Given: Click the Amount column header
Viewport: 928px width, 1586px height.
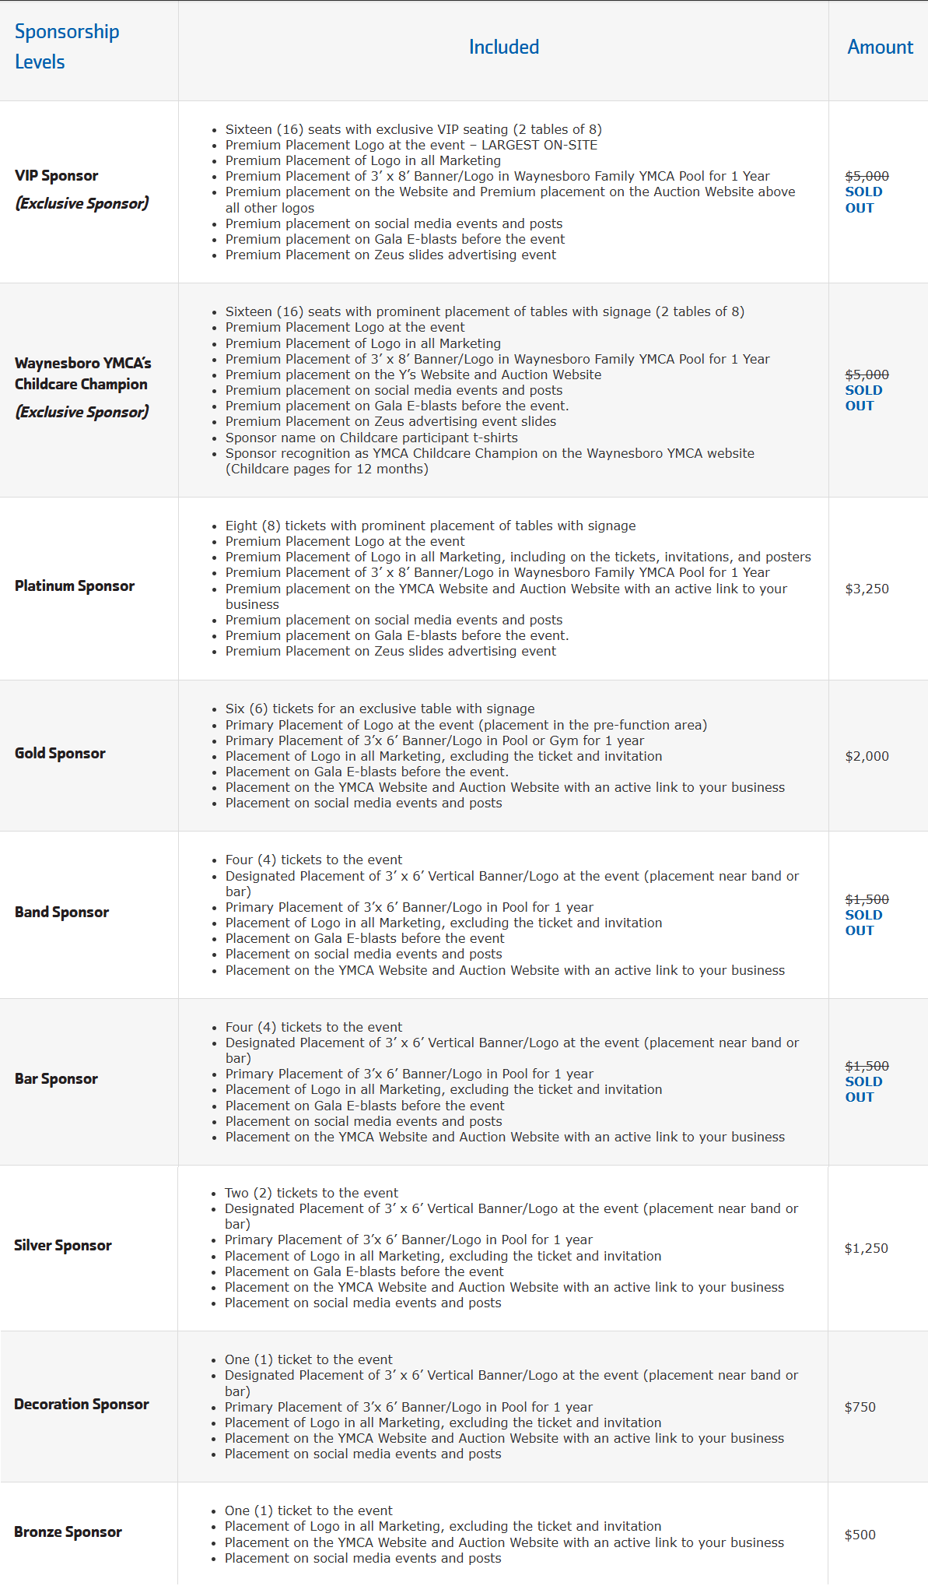Looking at the screenshot, I should pyautogui.click(x=880, y=47).
